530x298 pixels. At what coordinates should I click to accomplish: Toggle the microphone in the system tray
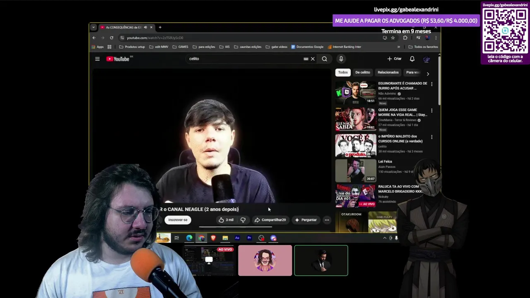tap(396, 238)
